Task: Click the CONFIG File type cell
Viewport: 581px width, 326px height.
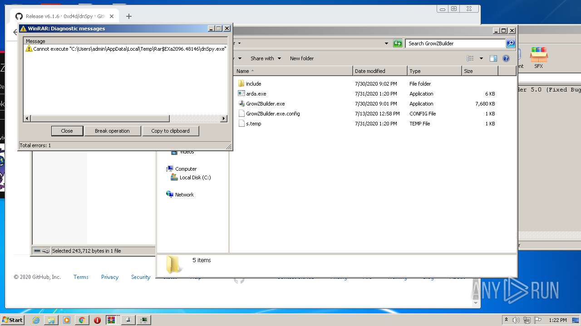Action: (x=423, y=114)
